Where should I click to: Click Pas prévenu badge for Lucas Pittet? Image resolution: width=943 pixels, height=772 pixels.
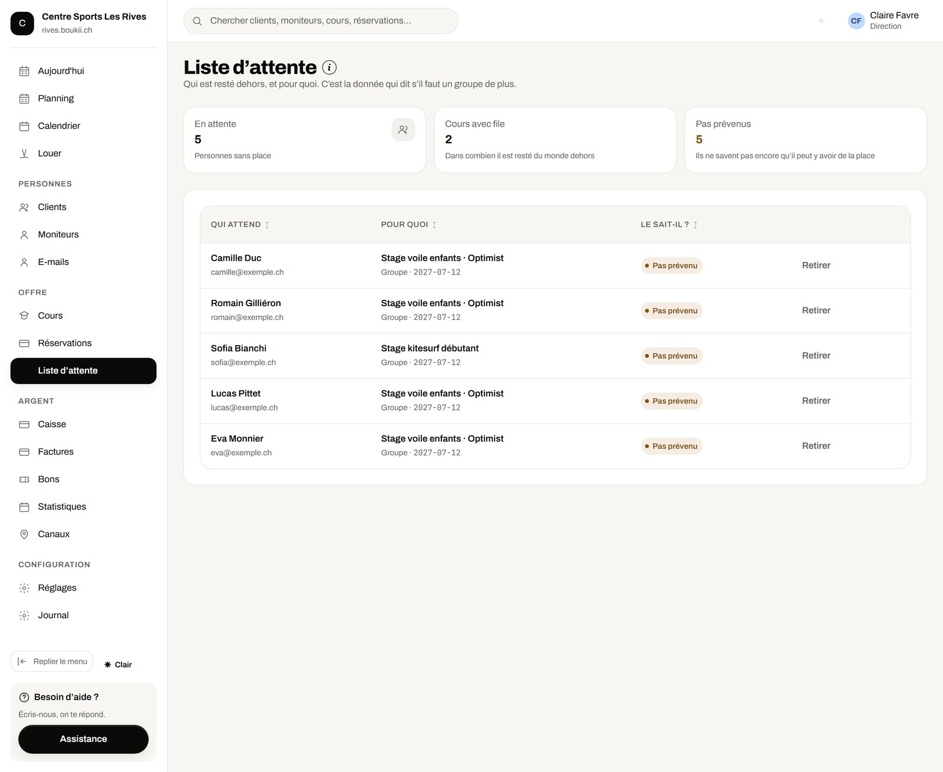pos(671,401)
